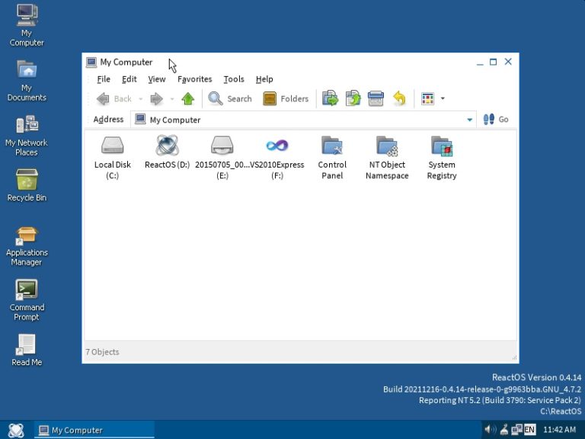Expand the Views dropdown arrow
Image resolution: width=585 pixels, height=439 pixels.
[x=443, y=99]
